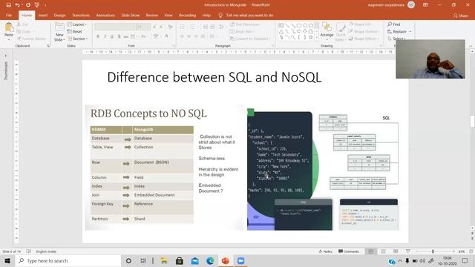The width and height of the screenshot is (475, 267).
Task: Open the File tab
Action: pyautogui.click(x=9, y=15)
